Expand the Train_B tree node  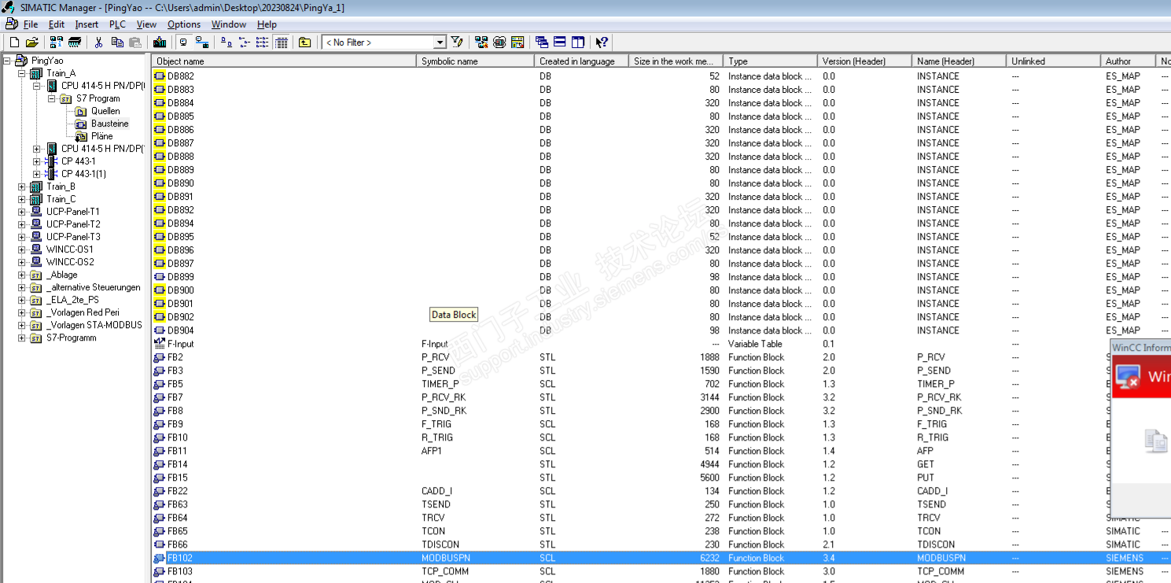[x=22, y=186]
